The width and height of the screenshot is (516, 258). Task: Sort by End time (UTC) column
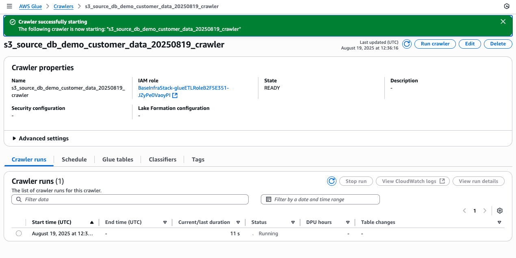click(165, 222)
